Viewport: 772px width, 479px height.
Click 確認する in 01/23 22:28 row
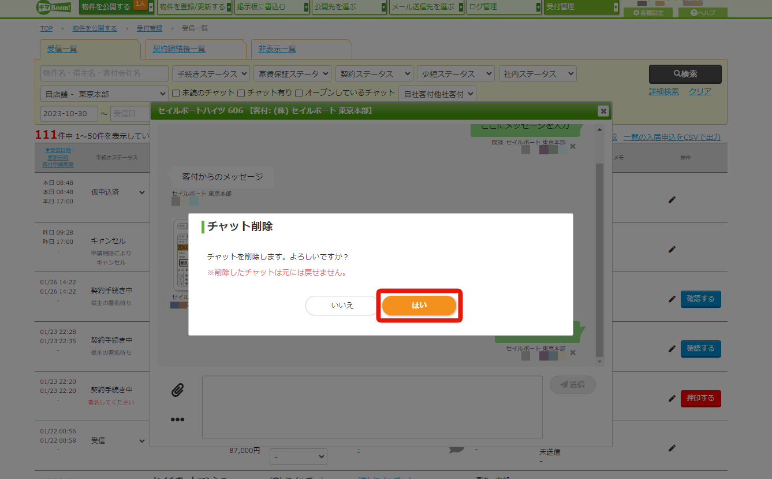click(701, 349)
